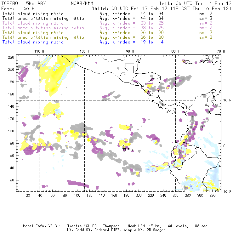
Task: Select the "300" tick on the horizontal axis
Action: [x=200, y=196]
